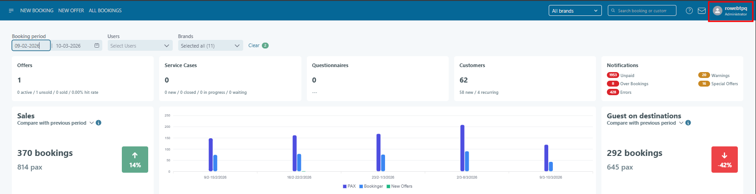Open the NEW BOOKING menu item
The width and height of the screenshot is (756, 194).
[37, 10]
